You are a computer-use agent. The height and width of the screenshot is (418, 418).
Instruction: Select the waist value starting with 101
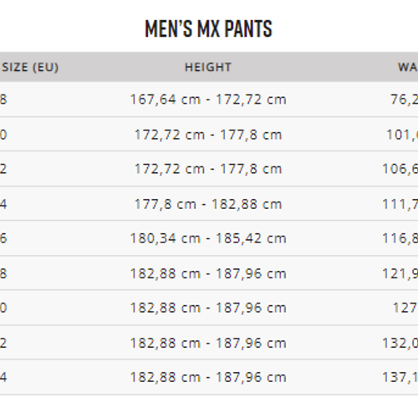pyautogui.click(x=402, y=135)
